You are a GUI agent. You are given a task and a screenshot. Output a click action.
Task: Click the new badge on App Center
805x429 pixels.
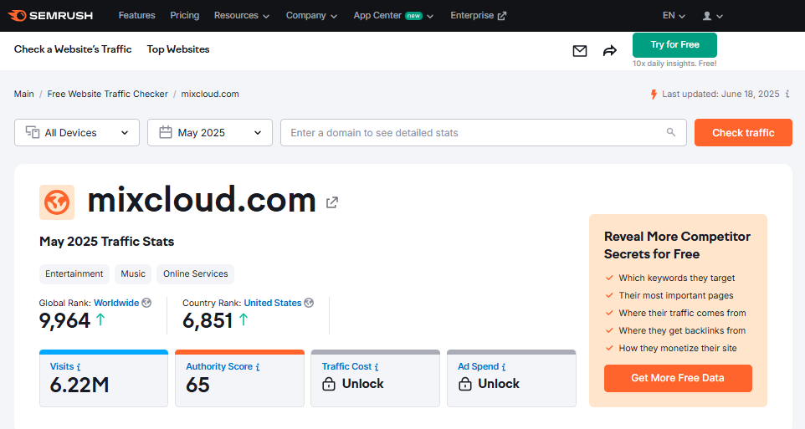click(413, 16)
